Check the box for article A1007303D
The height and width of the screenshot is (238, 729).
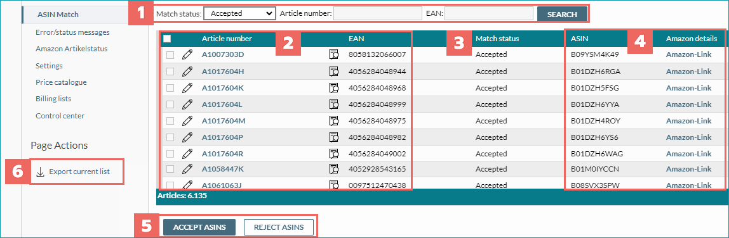point(170,55)
